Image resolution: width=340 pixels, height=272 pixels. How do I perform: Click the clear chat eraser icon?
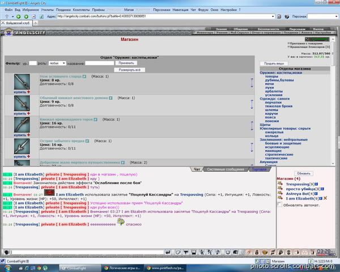[178, 252]
